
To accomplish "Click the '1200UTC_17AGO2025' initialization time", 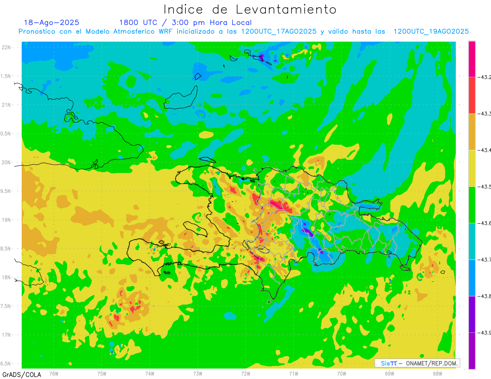I will click(279, 31).
